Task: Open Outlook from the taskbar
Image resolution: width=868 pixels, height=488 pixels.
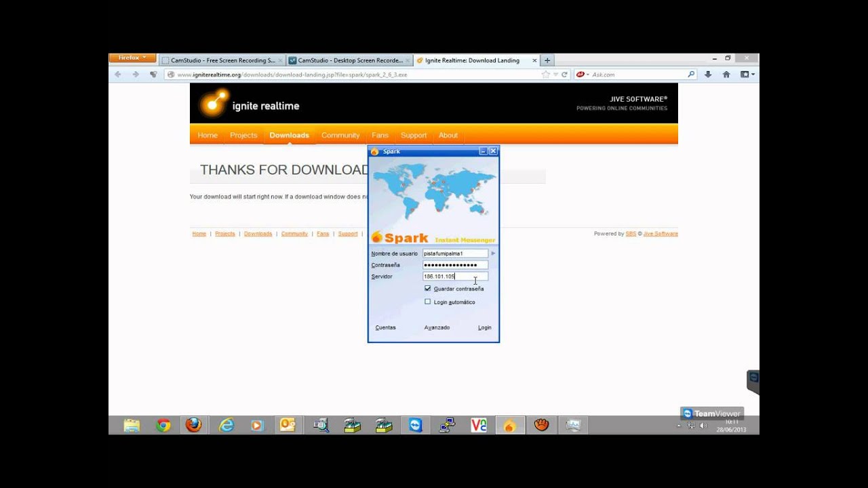Action: point(288,425)
